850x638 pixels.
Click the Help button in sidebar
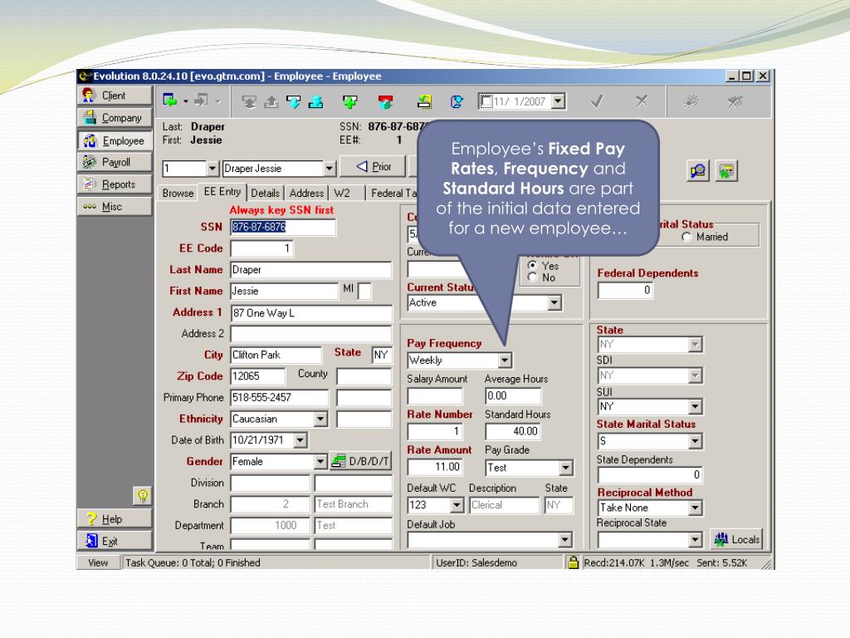click(x=115, y=519)
